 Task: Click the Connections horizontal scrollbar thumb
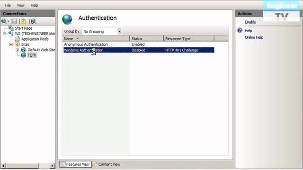[22, 166]
